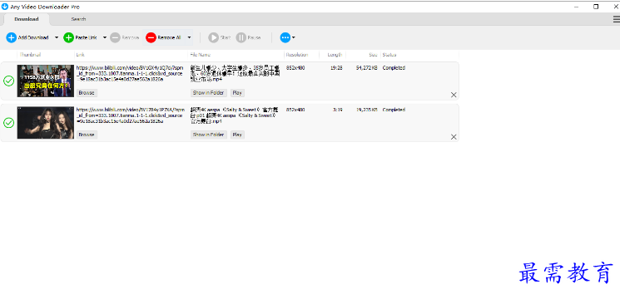Click Play for the 3:19 video
Screen dimensions: 620x299
point(237,135)
